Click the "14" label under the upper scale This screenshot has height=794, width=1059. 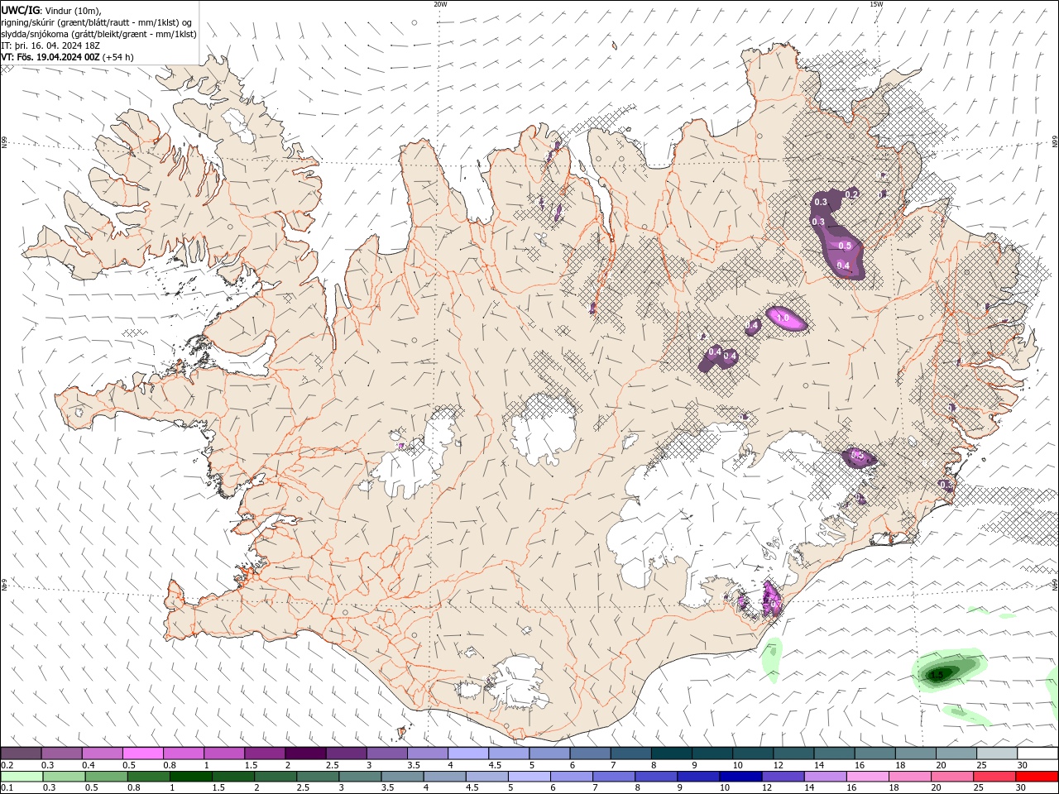click(x=818, y=765)
